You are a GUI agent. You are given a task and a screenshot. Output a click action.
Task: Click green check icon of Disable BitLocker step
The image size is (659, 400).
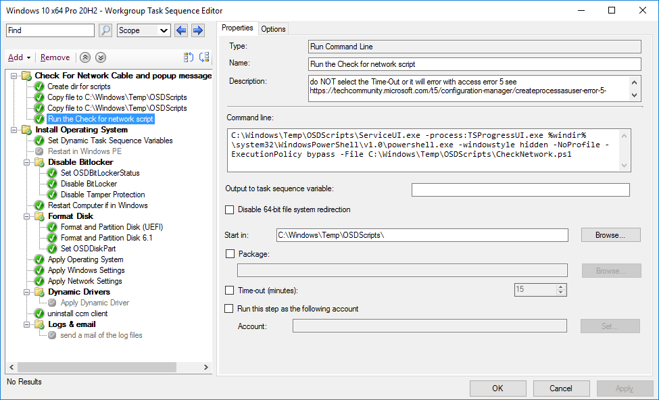(x=52, y=184)
